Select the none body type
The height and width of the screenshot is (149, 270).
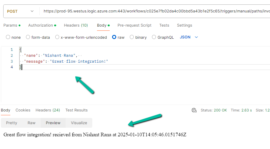(x=13, y=37)
